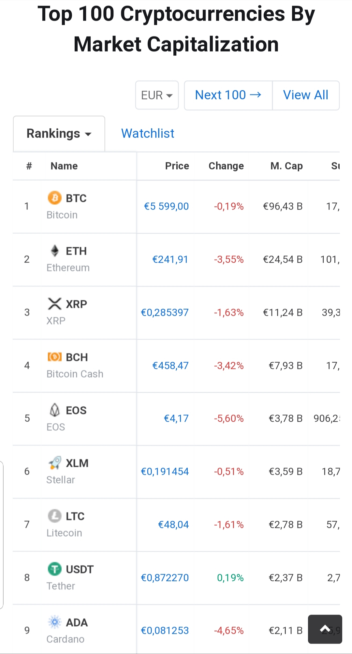Click the Stellar rocket icon

pos(54,463)
